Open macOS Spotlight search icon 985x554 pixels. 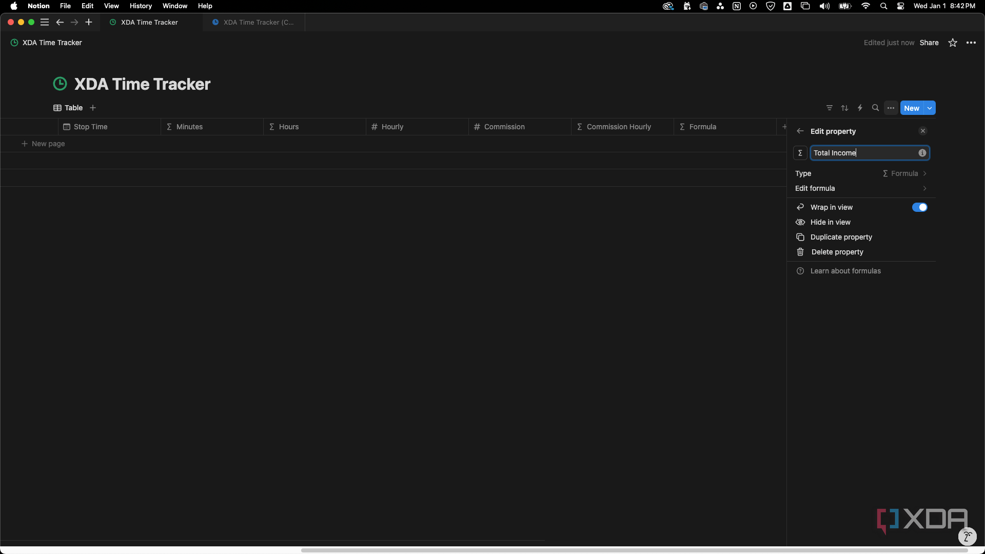(x=883, y=6)
